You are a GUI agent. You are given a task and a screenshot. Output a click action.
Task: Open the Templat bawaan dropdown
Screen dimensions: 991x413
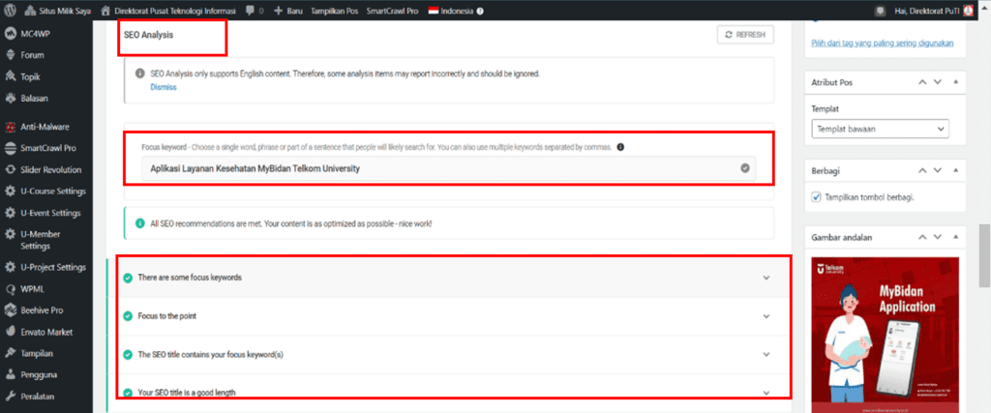click(x=879, y=129)
